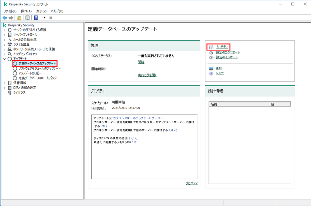311x206 pixels.
Task: Click the blue Help toolbar icon
Action: point(36,18)
